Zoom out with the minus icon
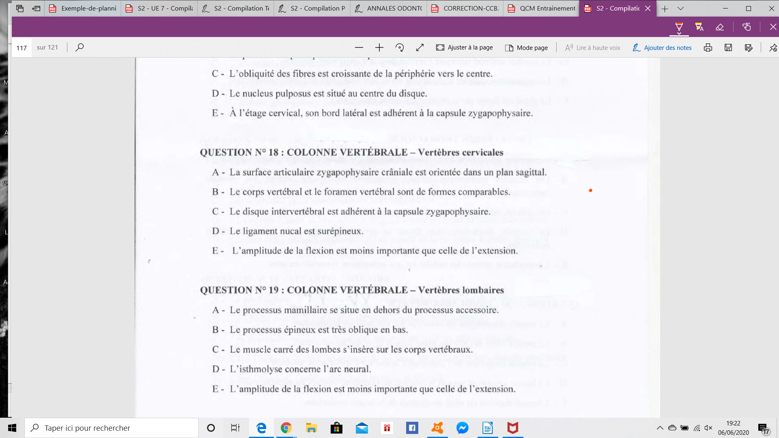The height and width of the screenshot is (438, 779). coord(359,47)
